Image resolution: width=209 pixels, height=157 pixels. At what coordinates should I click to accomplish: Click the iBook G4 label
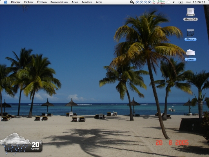[191, 19]
